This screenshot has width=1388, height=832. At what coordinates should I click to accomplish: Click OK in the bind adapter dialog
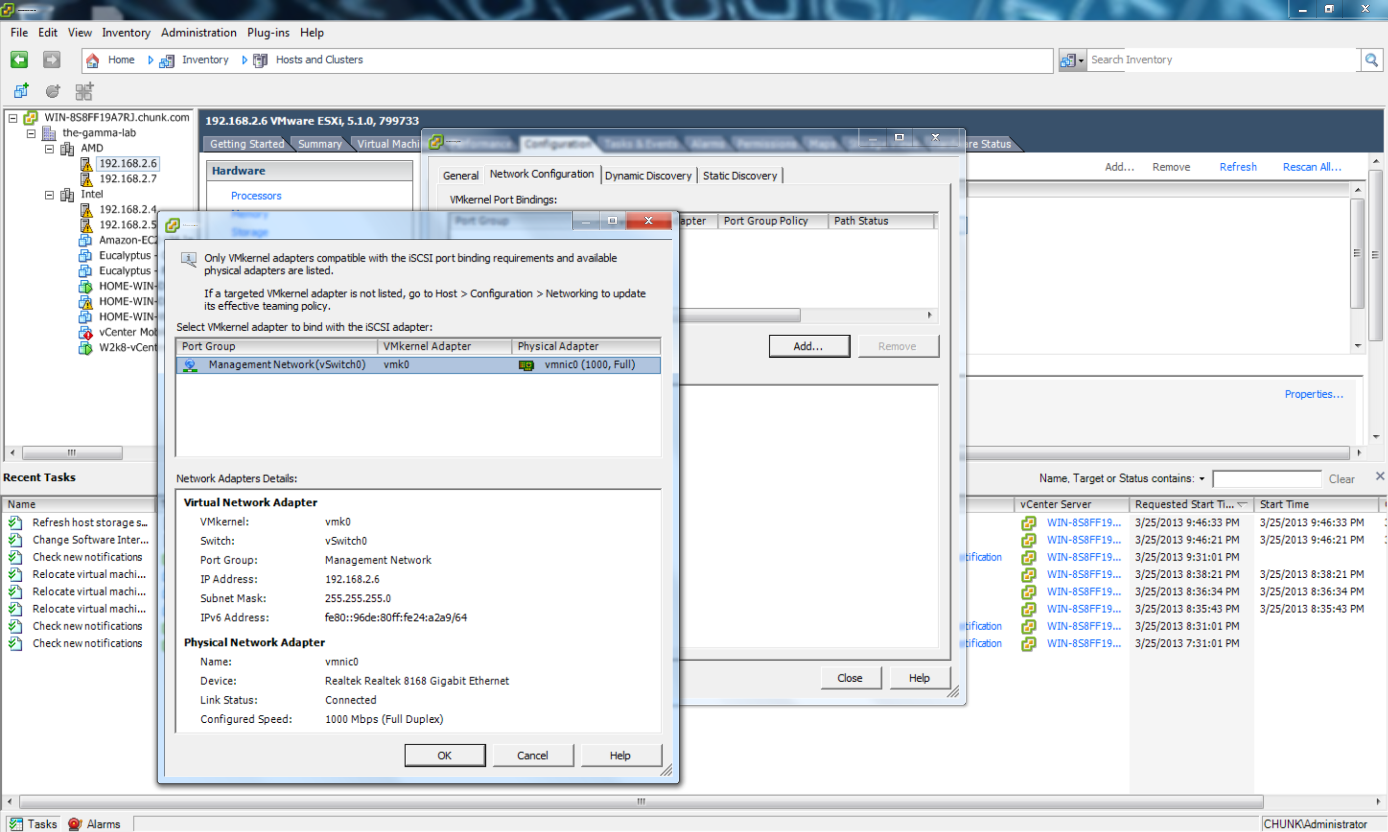[x=444, y=755]
